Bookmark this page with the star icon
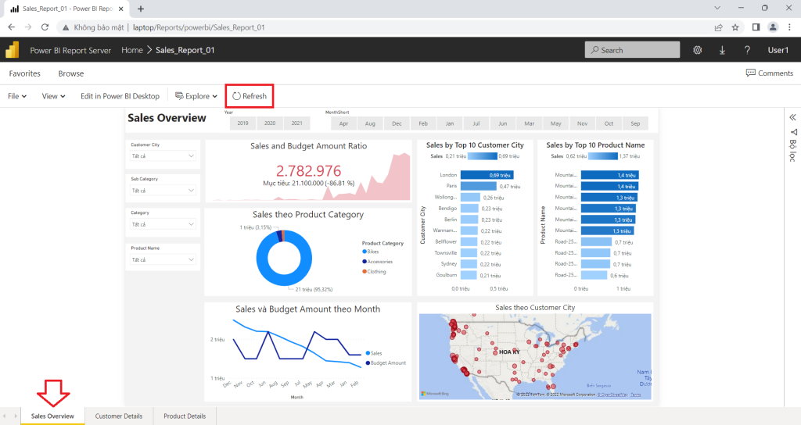Viewport: 801px width, 425px height. pyautogui.click(x=735, y=27)
